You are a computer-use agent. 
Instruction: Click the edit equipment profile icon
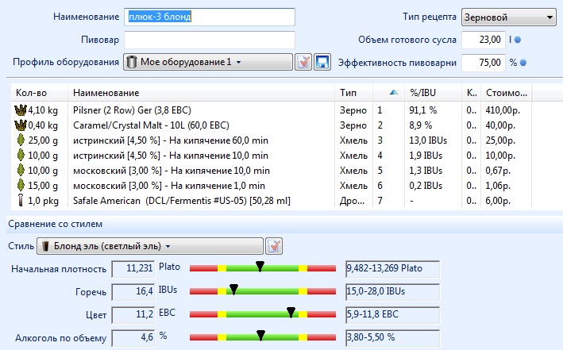pos(303,62)
